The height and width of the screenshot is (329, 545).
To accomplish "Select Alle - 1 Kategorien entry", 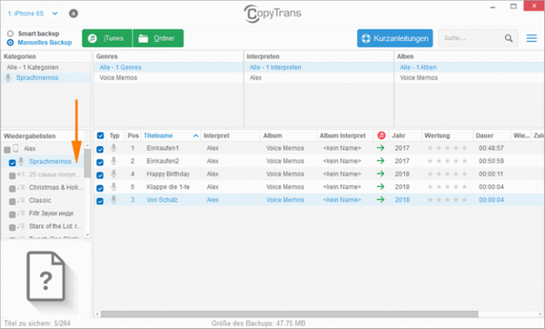I will (x=46, y=67).
